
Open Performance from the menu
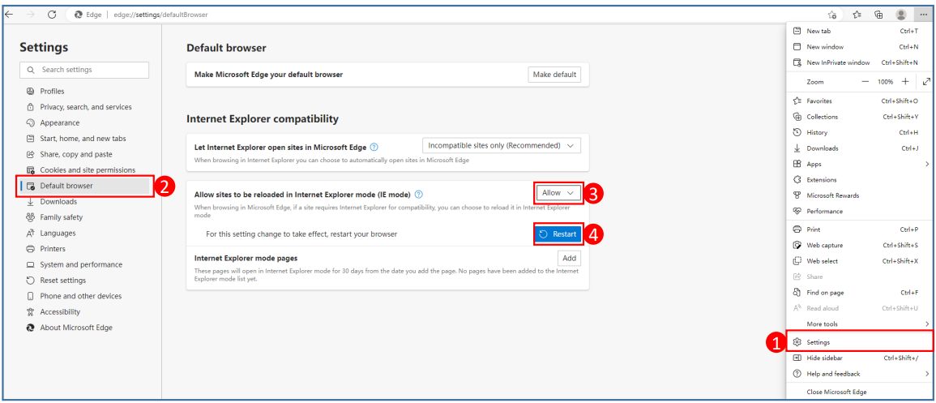pos(858,212)
